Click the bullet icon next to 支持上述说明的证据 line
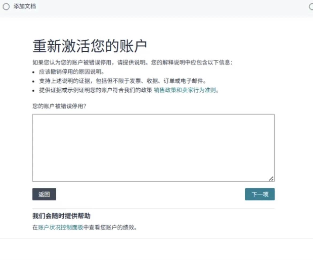The image size is (313, 260). click(33, 81)
